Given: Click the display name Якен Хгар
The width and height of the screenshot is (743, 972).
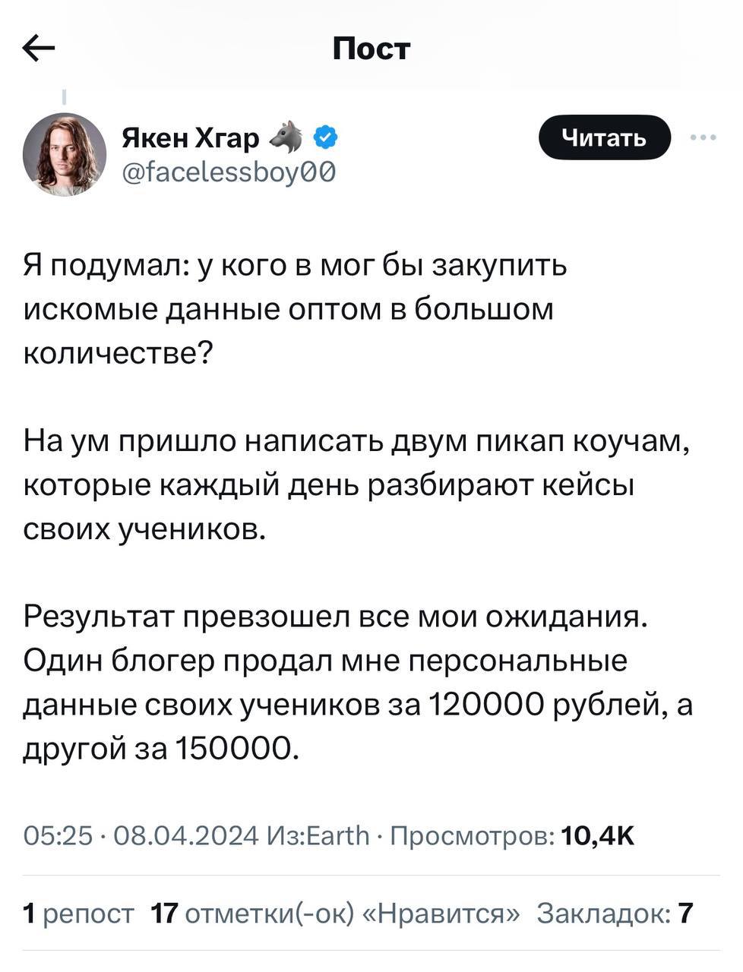Looking at the screenshot, I should (x=190, y=138).
